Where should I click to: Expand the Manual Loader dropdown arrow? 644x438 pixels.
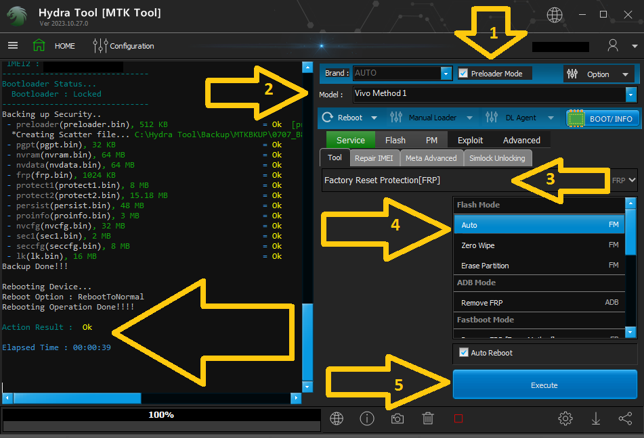(469, 118)
